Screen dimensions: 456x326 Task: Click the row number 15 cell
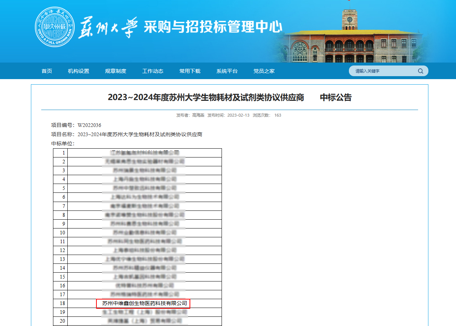60,277
